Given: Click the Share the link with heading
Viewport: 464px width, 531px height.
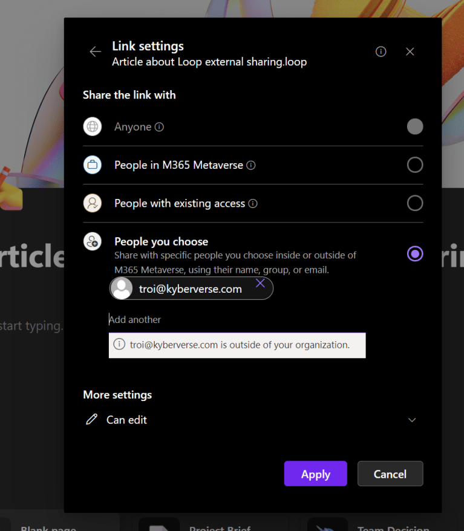Looking at the screenshot, I should [x=129, y=95].
